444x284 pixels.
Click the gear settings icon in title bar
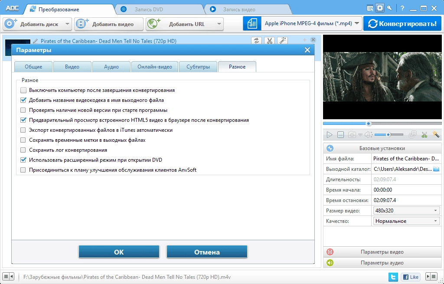[380, 8]
